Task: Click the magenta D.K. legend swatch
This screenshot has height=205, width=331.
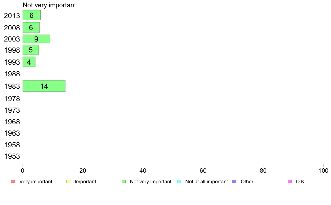Action: tap(290, 181)
